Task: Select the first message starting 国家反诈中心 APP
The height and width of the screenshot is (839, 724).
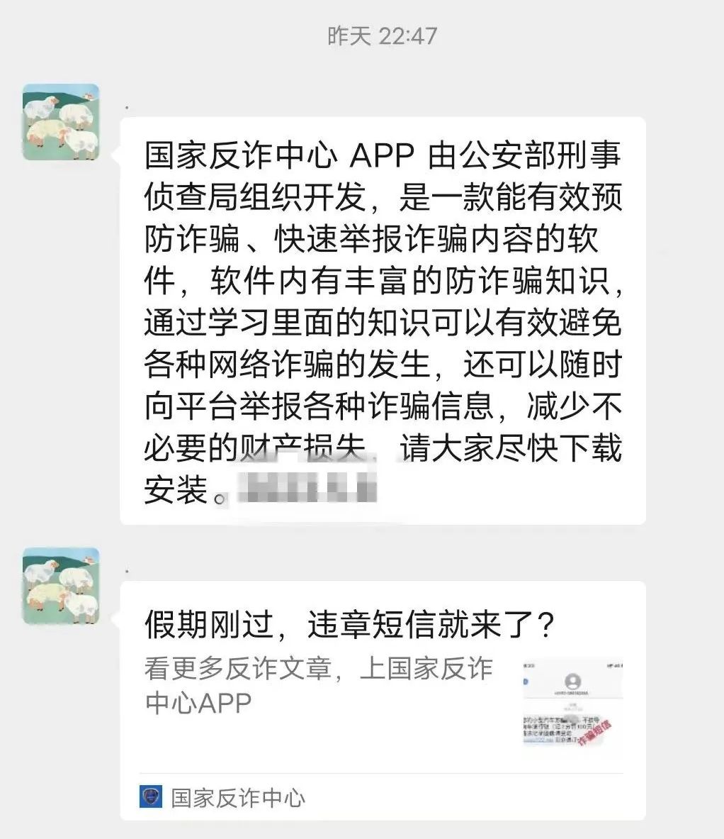Action: (x=383, y=321)
